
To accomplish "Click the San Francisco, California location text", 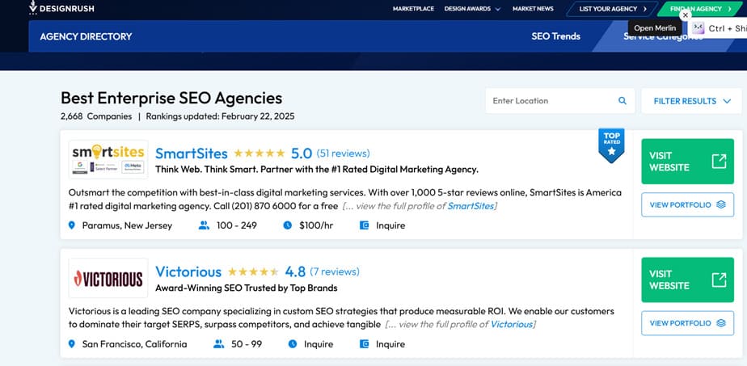I will (x=134, y=343).
